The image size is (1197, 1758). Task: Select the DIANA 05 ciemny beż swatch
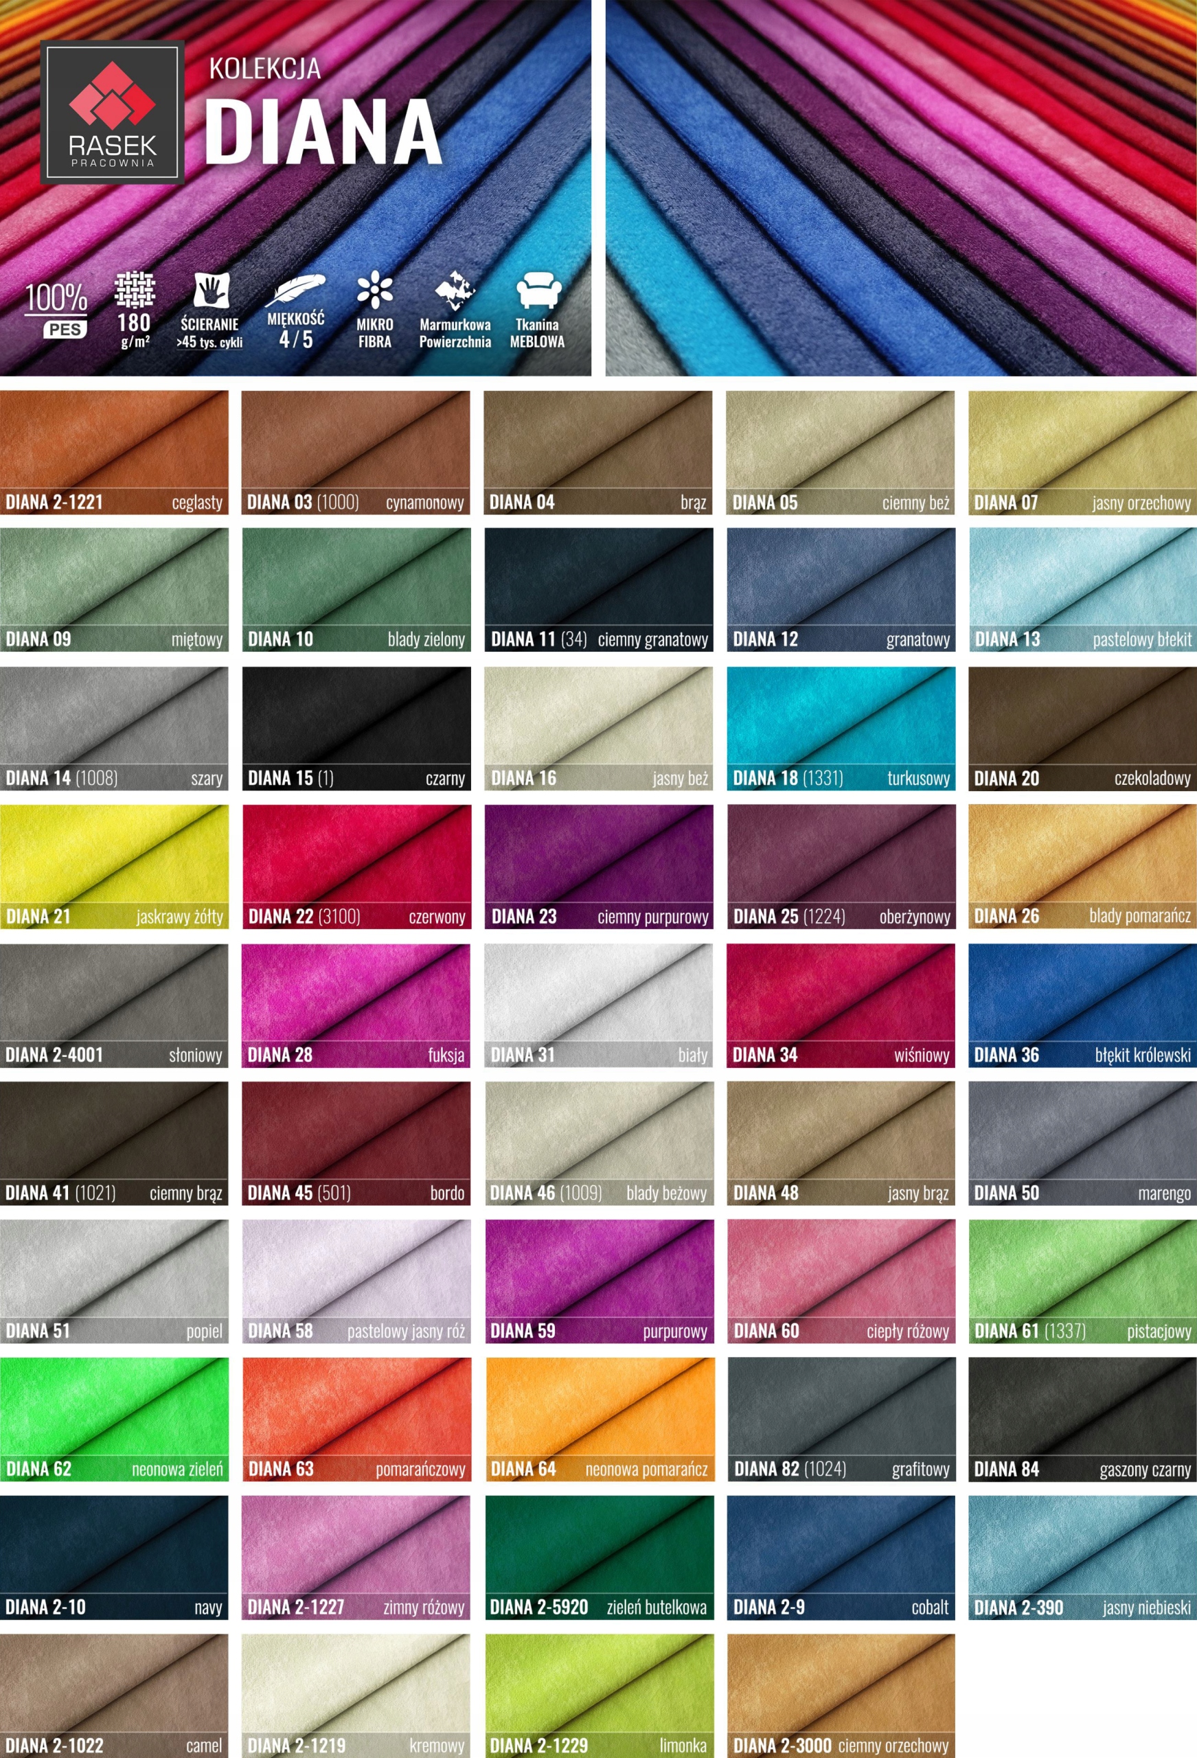point(841,453)
